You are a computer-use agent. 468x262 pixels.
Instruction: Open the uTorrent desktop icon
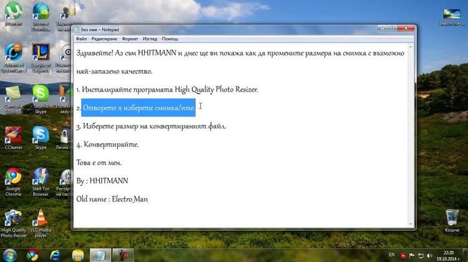(13, 14)
